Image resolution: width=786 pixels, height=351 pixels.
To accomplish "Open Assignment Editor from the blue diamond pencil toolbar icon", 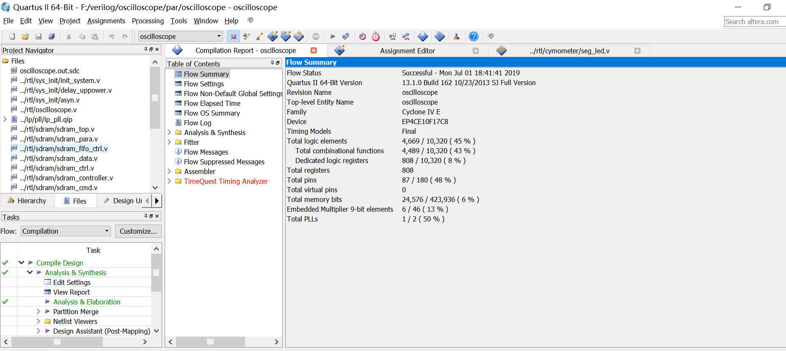I will click(x=273, y=36).
